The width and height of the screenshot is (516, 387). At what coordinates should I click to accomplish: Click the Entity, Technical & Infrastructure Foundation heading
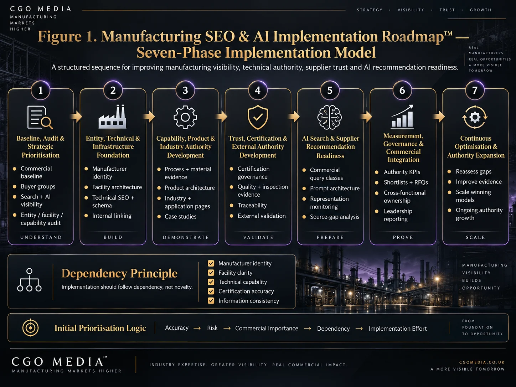(113, 147)
